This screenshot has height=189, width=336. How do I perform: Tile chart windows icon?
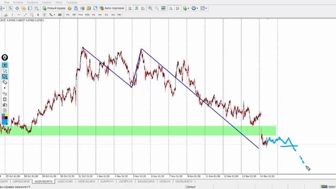[x=163, y=8]
